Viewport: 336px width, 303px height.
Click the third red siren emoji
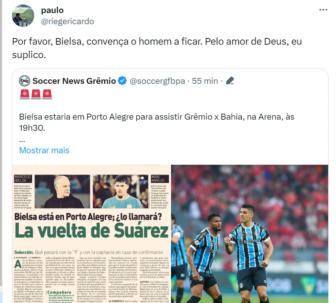click(x=47, y=94)
